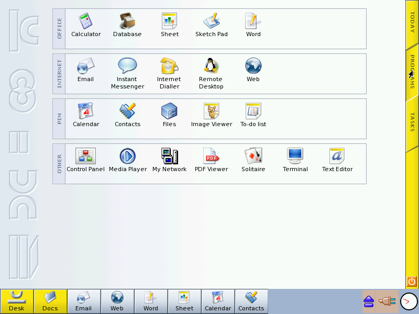This screenshot has width=419, height=314.
Task: Open the Image Viewer
Action: (212, 115)
